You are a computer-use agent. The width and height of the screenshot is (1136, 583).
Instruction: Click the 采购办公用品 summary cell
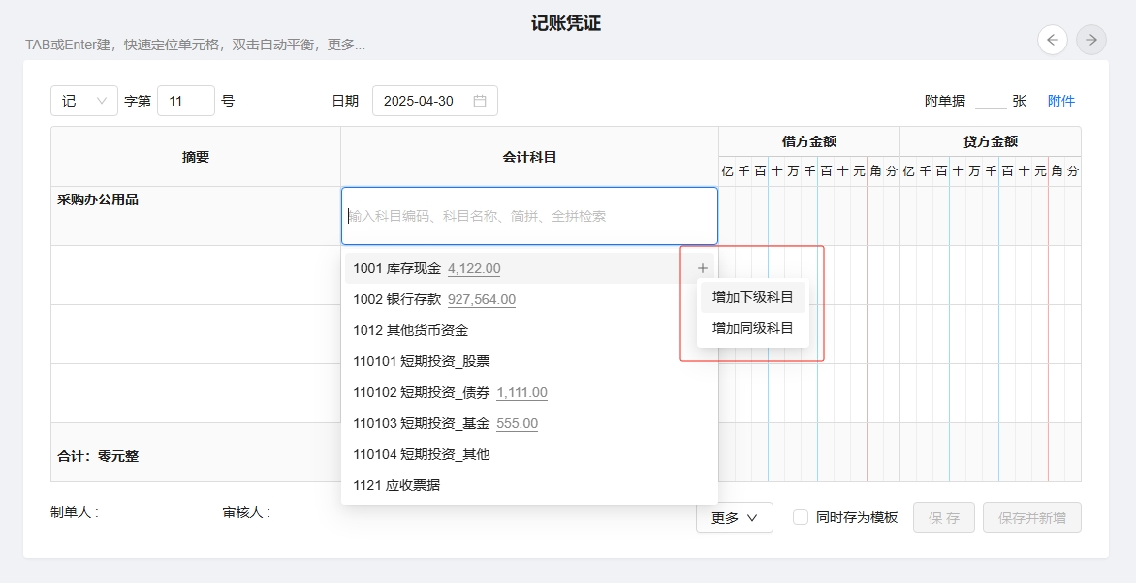pyautogui.click(x=195, y=215)
